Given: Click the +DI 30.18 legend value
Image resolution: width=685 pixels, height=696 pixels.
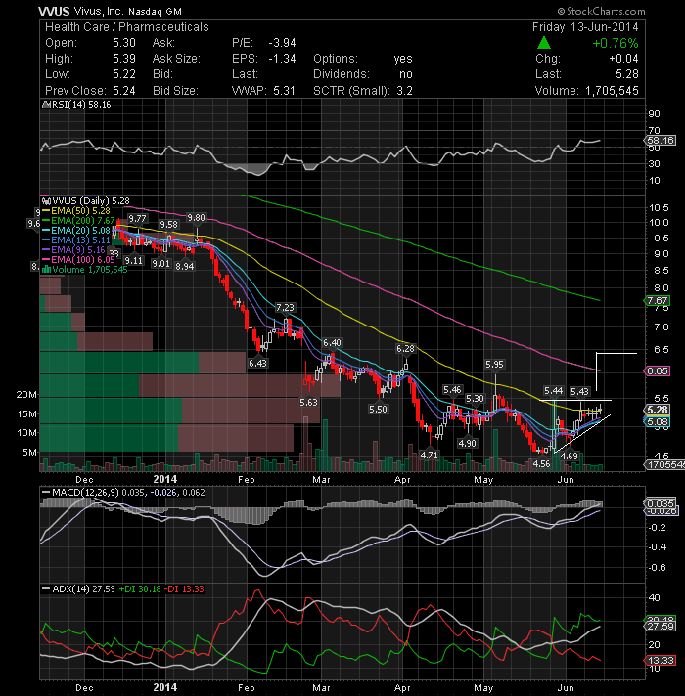Looking at the screenshot, I should point(140,589).
